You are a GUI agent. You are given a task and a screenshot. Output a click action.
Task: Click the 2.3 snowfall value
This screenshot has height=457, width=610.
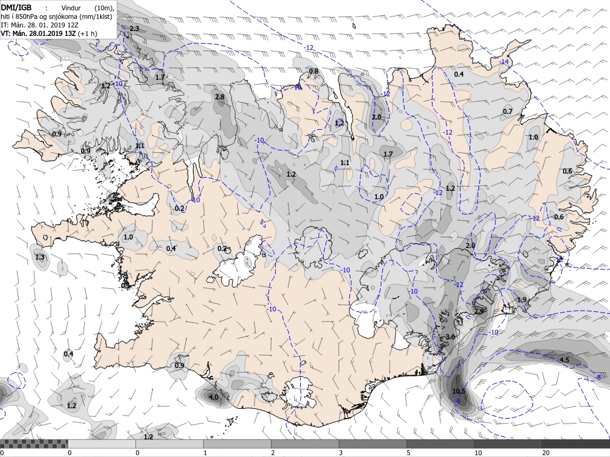click(134, 29)
